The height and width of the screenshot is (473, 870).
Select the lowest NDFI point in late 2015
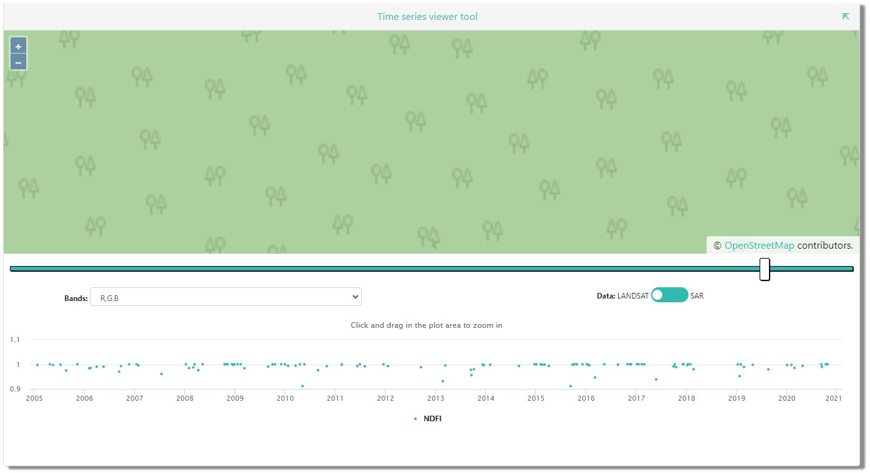click(x=570, y=386)
